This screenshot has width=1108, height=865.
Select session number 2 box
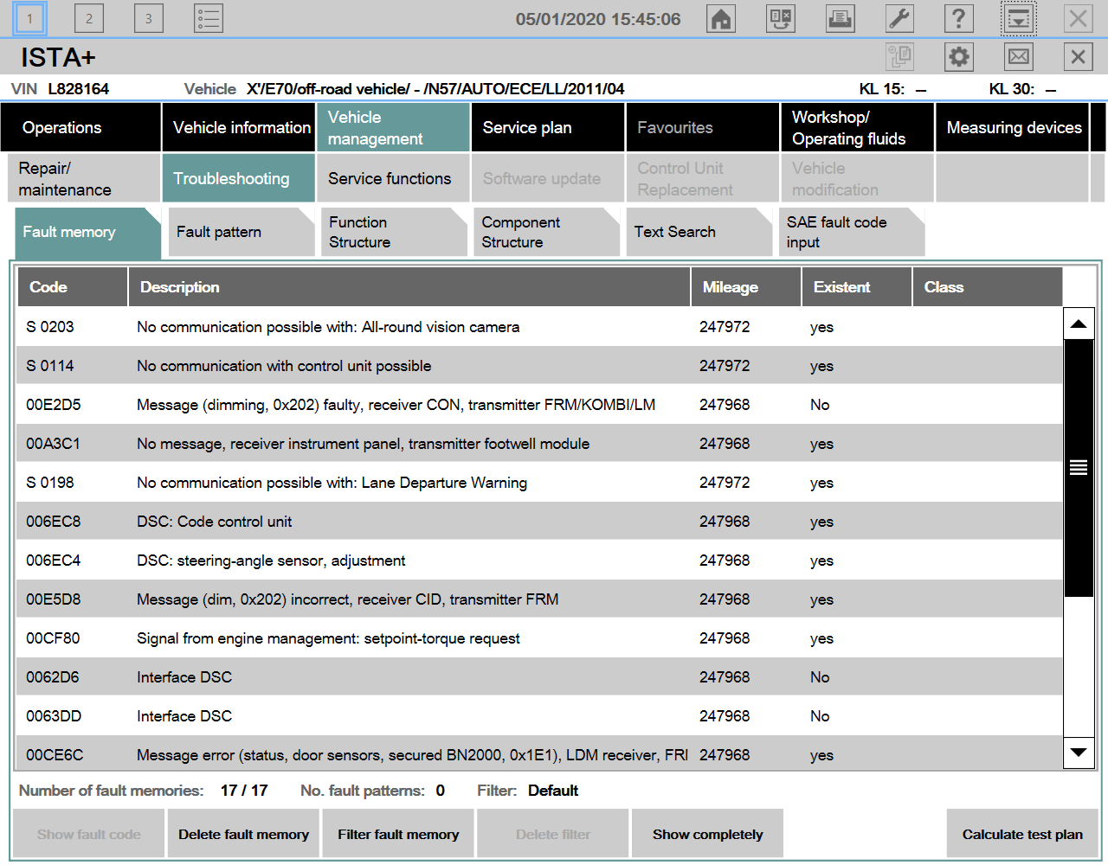point(88,18)
